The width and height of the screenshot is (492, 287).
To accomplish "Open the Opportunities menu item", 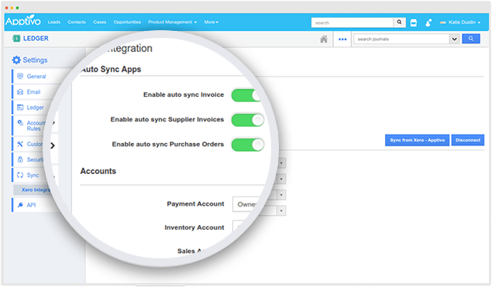I will (127, 22).
